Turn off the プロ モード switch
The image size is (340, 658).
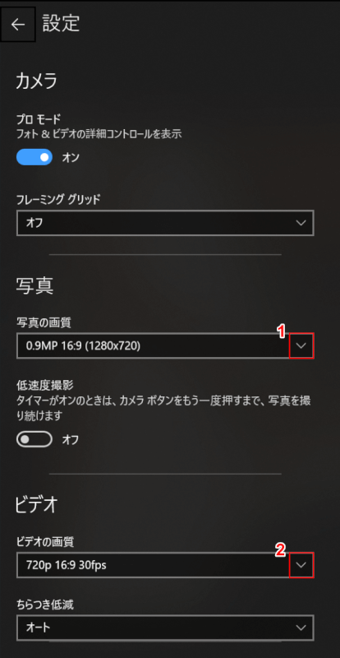34,157
